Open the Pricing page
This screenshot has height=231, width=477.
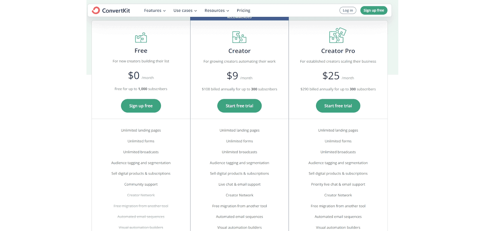(244, 10)
